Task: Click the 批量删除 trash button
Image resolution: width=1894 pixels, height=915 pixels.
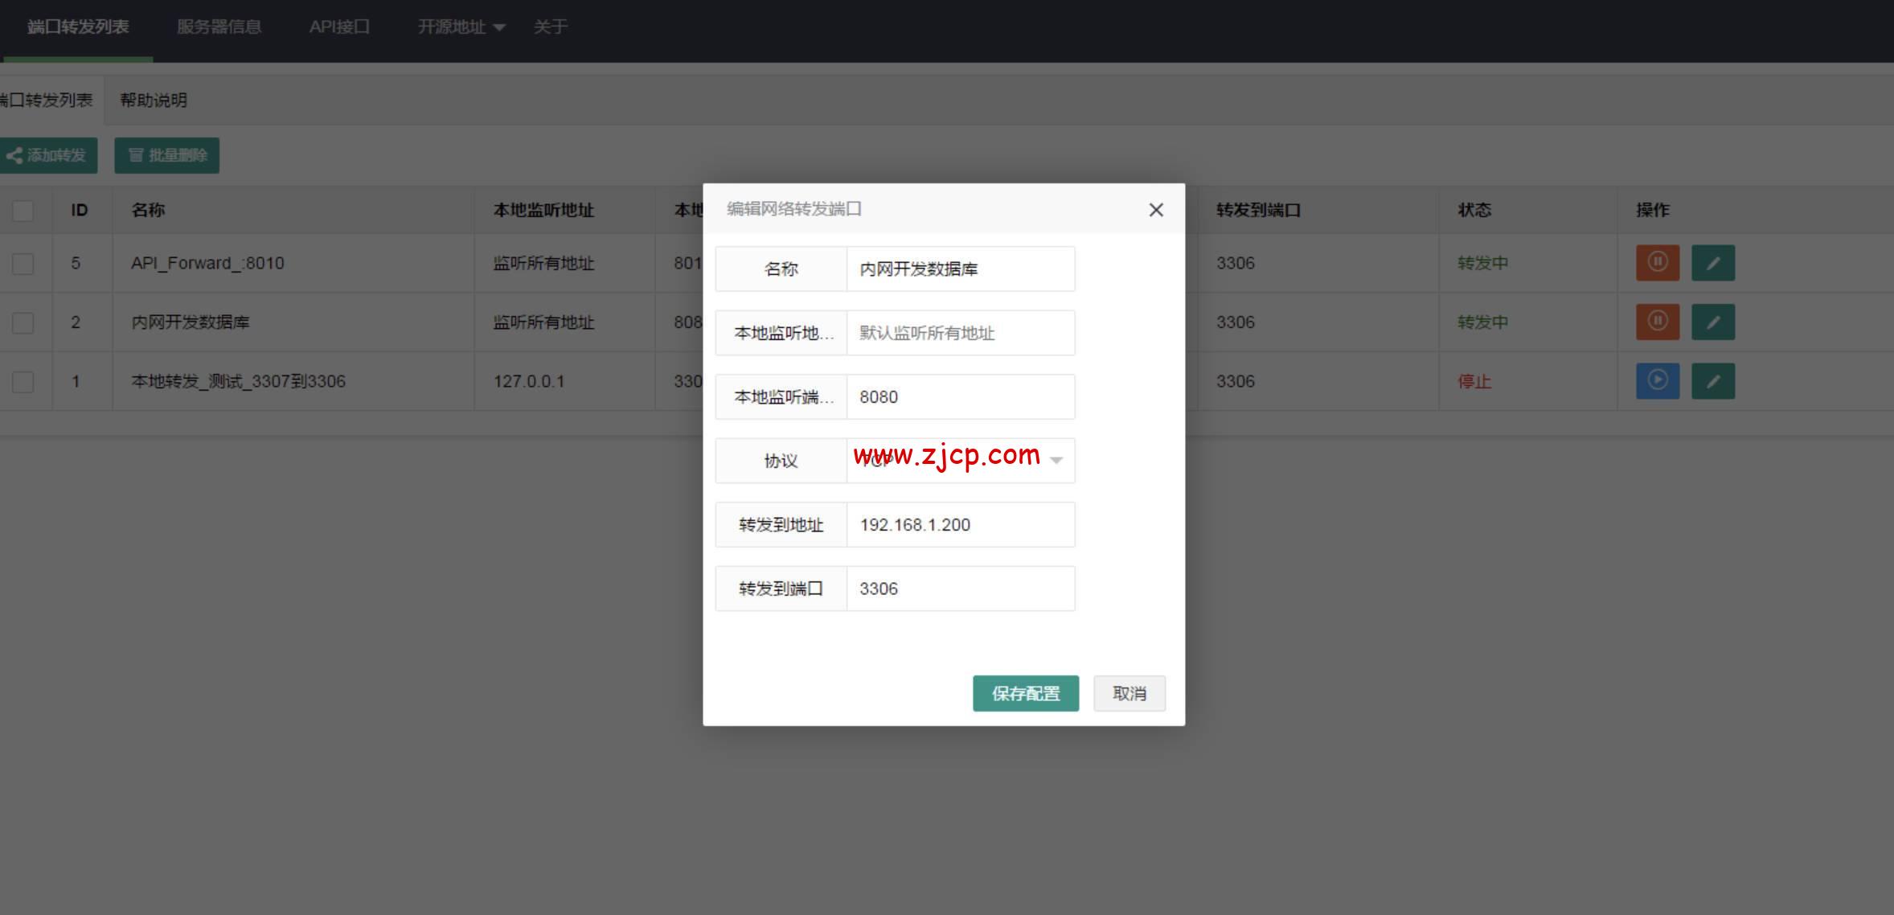Action: [x=166, y=155]
